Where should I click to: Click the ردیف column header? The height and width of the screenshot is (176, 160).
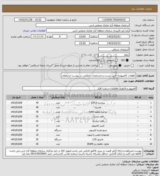pos(151,97)
